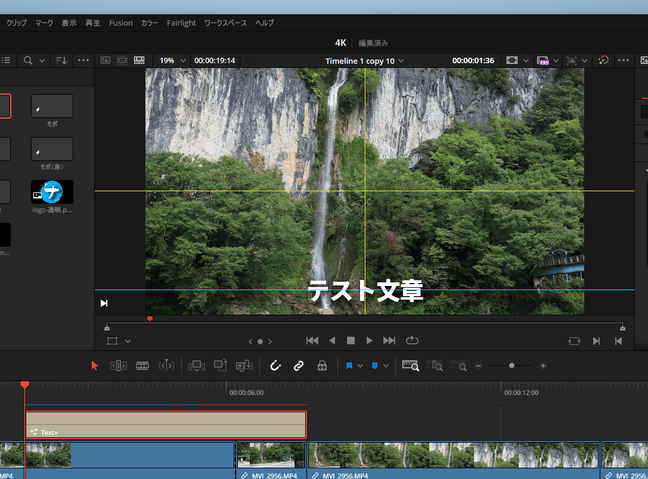Click the transform overlay tool icon
648x479 pixels.
click(x=113, y=341)
